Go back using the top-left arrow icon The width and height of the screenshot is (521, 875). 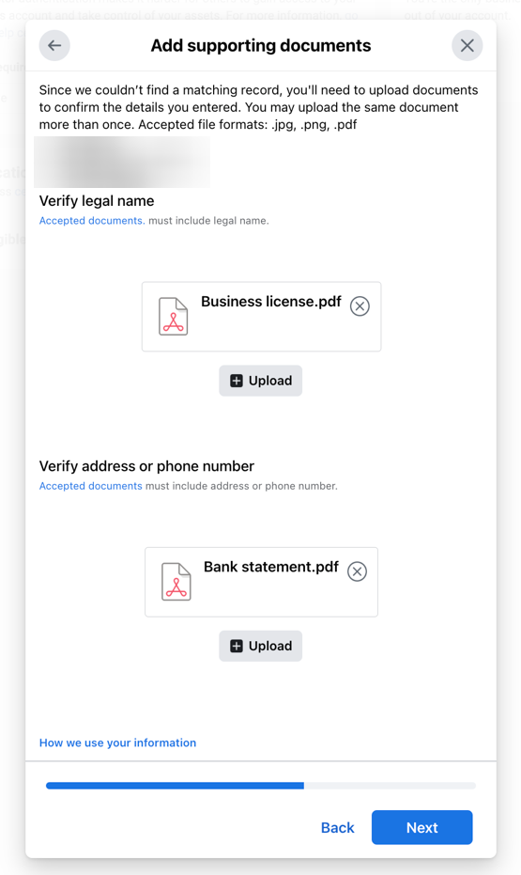(x=54, y=46)
